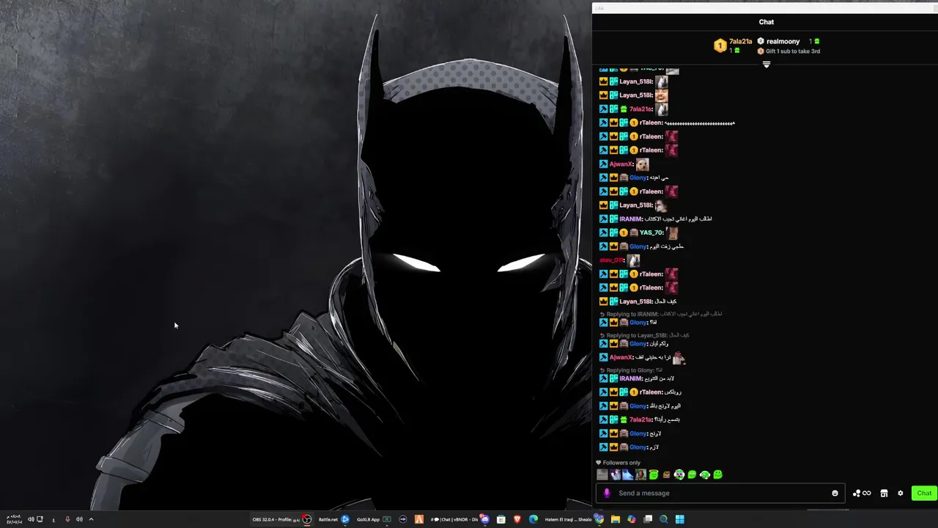Open channel points balance icon

tap(862, 493)
